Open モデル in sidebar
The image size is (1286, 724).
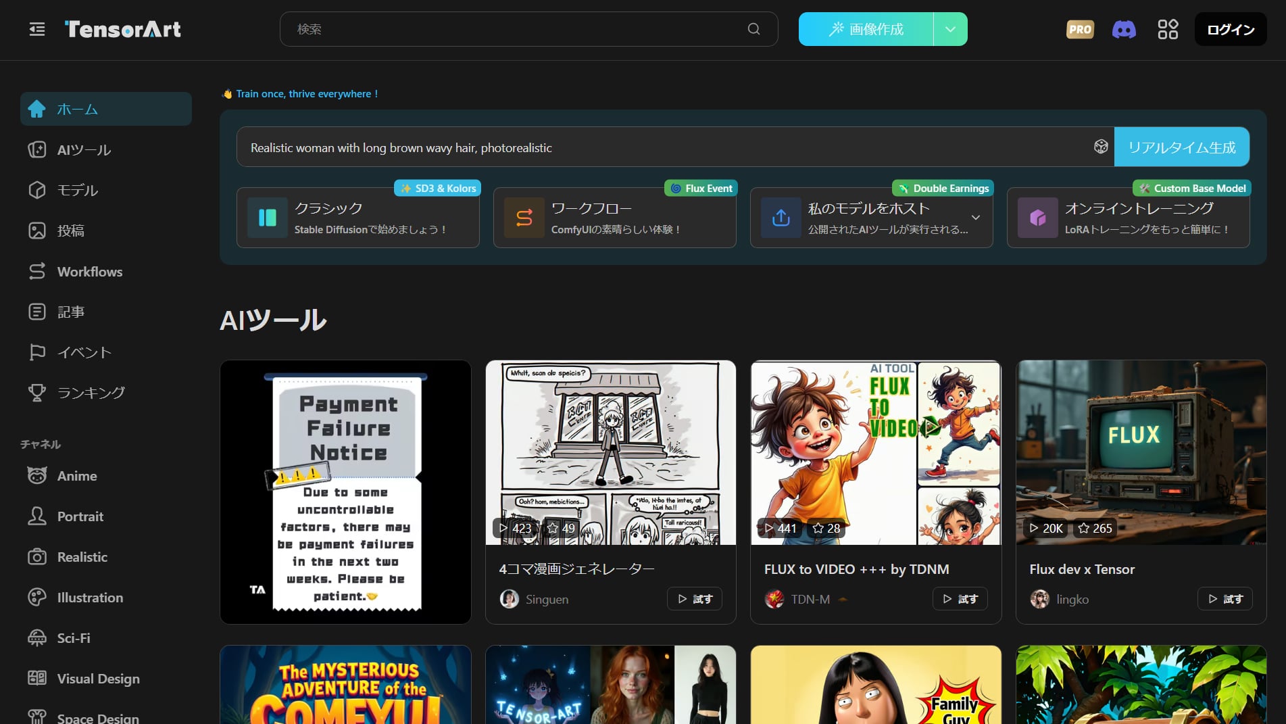[x=106, y=190]
